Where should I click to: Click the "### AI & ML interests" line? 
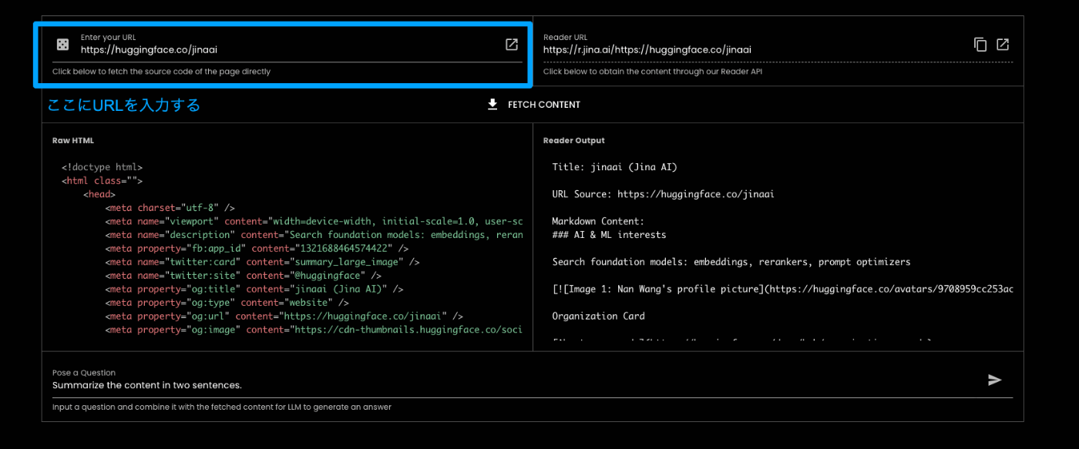[x=610, y=235]
